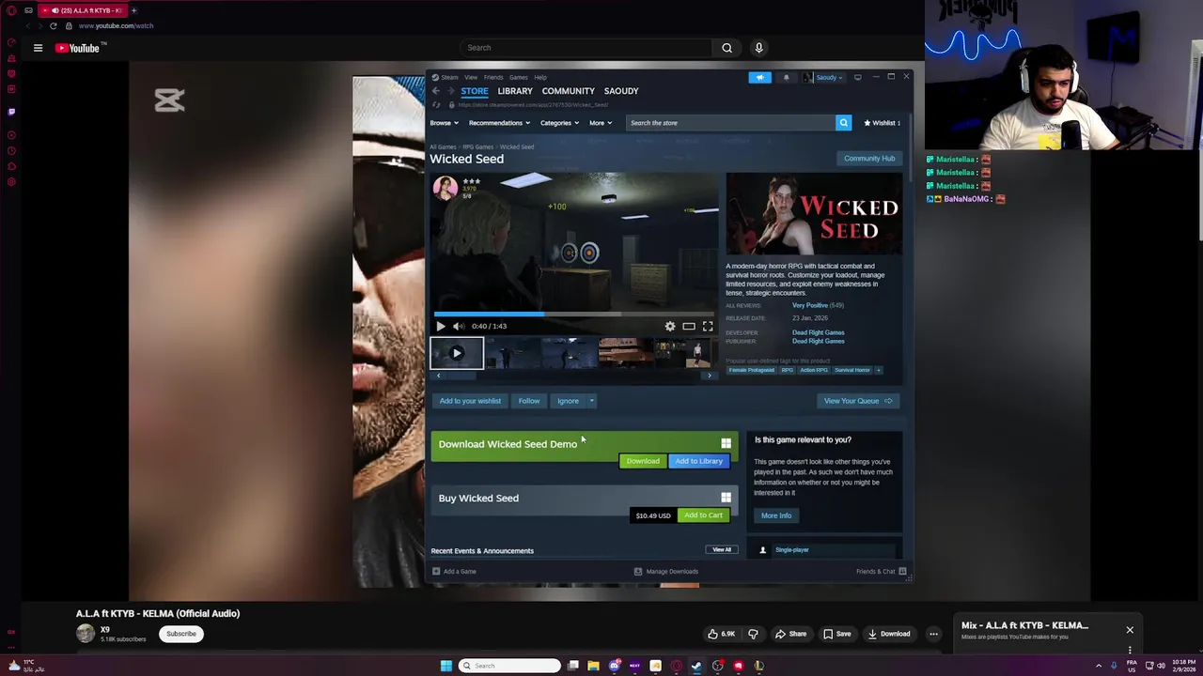Download the Wicked Seed demo
The image size is (1203, 676).
pos(643,461)
